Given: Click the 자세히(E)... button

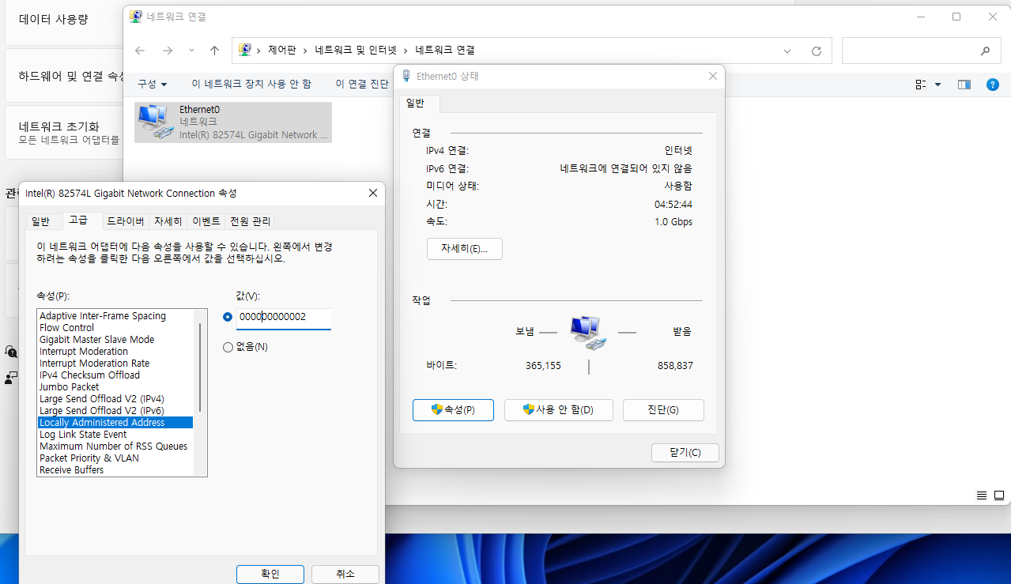Looking at the screenshot, I should point(465,249).
